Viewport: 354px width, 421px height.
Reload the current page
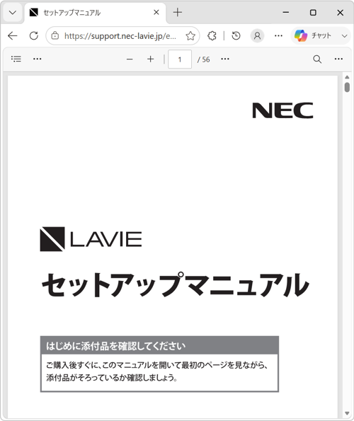pyautogui.click(x=34, y=35)
